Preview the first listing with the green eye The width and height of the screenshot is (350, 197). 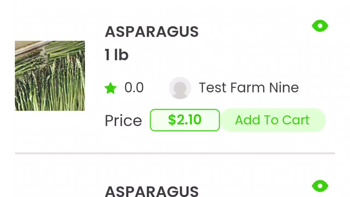pyautogui.click(x=320, y=26)
